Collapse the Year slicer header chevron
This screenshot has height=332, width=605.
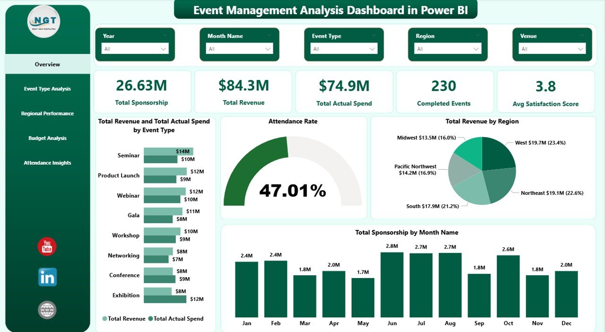coord(165,35)
